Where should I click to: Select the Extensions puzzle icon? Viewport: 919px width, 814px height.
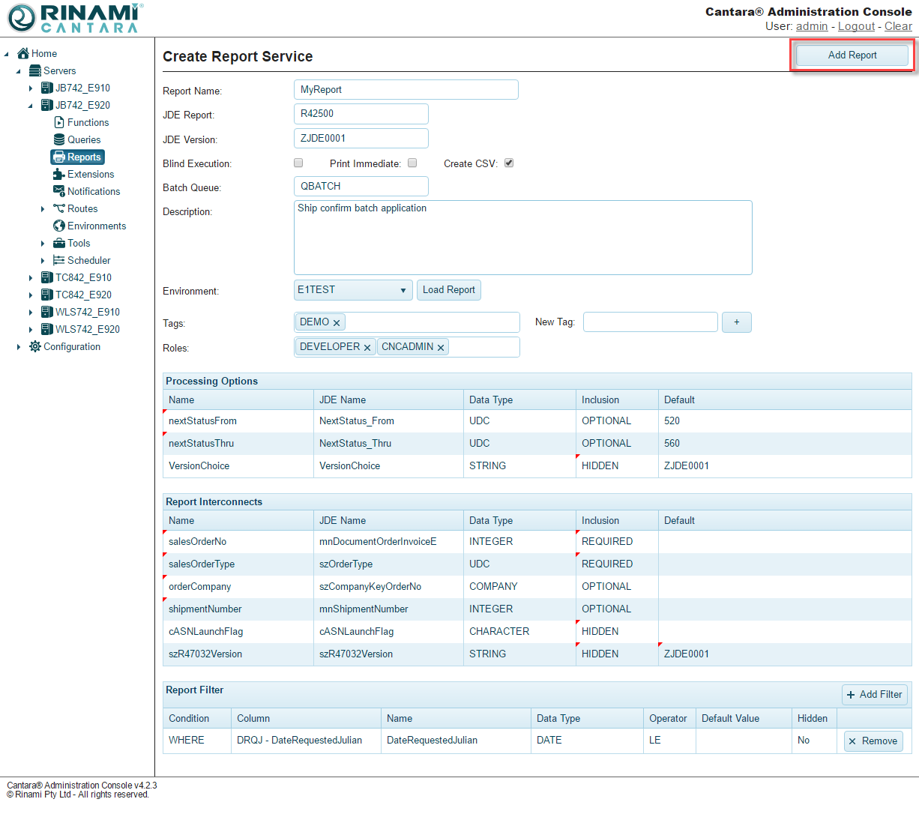click(59, 174)
